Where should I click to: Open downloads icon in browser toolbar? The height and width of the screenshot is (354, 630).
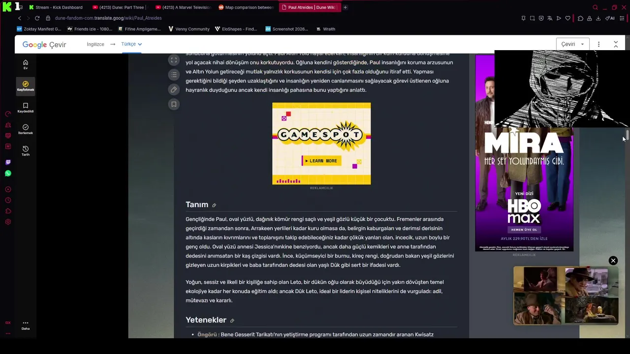click(x=598, y=18)
